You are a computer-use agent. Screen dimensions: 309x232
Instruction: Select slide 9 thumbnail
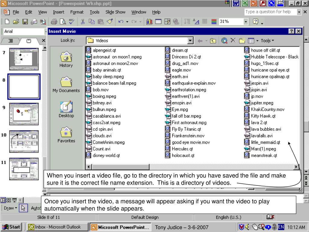click(x=24, y=114)
